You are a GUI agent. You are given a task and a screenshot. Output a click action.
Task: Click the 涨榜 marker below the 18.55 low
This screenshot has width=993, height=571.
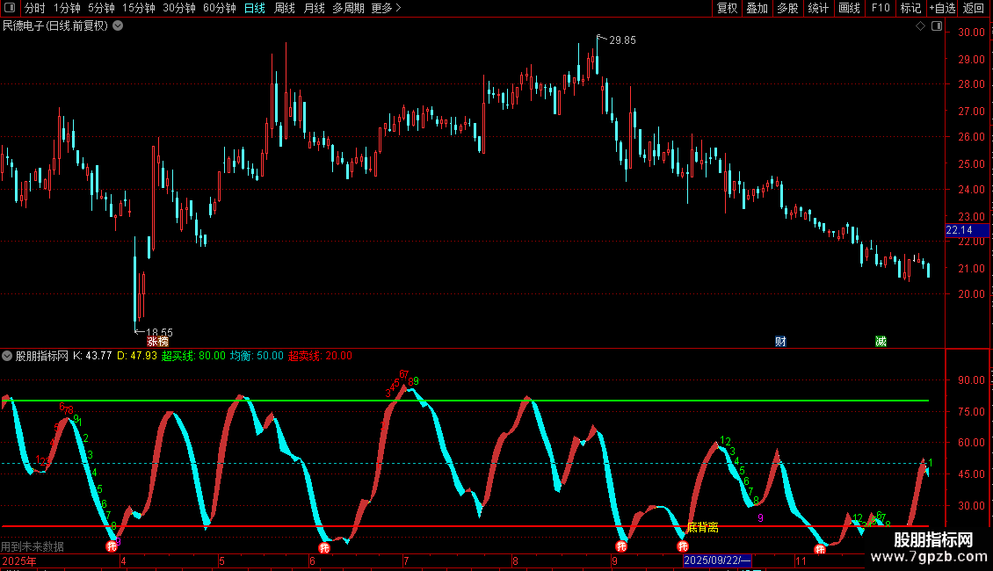(158, 341)
